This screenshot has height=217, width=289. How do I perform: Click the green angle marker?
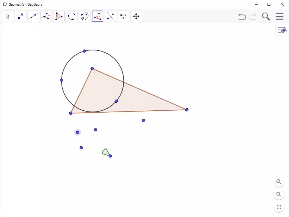(x=106, y=152)
